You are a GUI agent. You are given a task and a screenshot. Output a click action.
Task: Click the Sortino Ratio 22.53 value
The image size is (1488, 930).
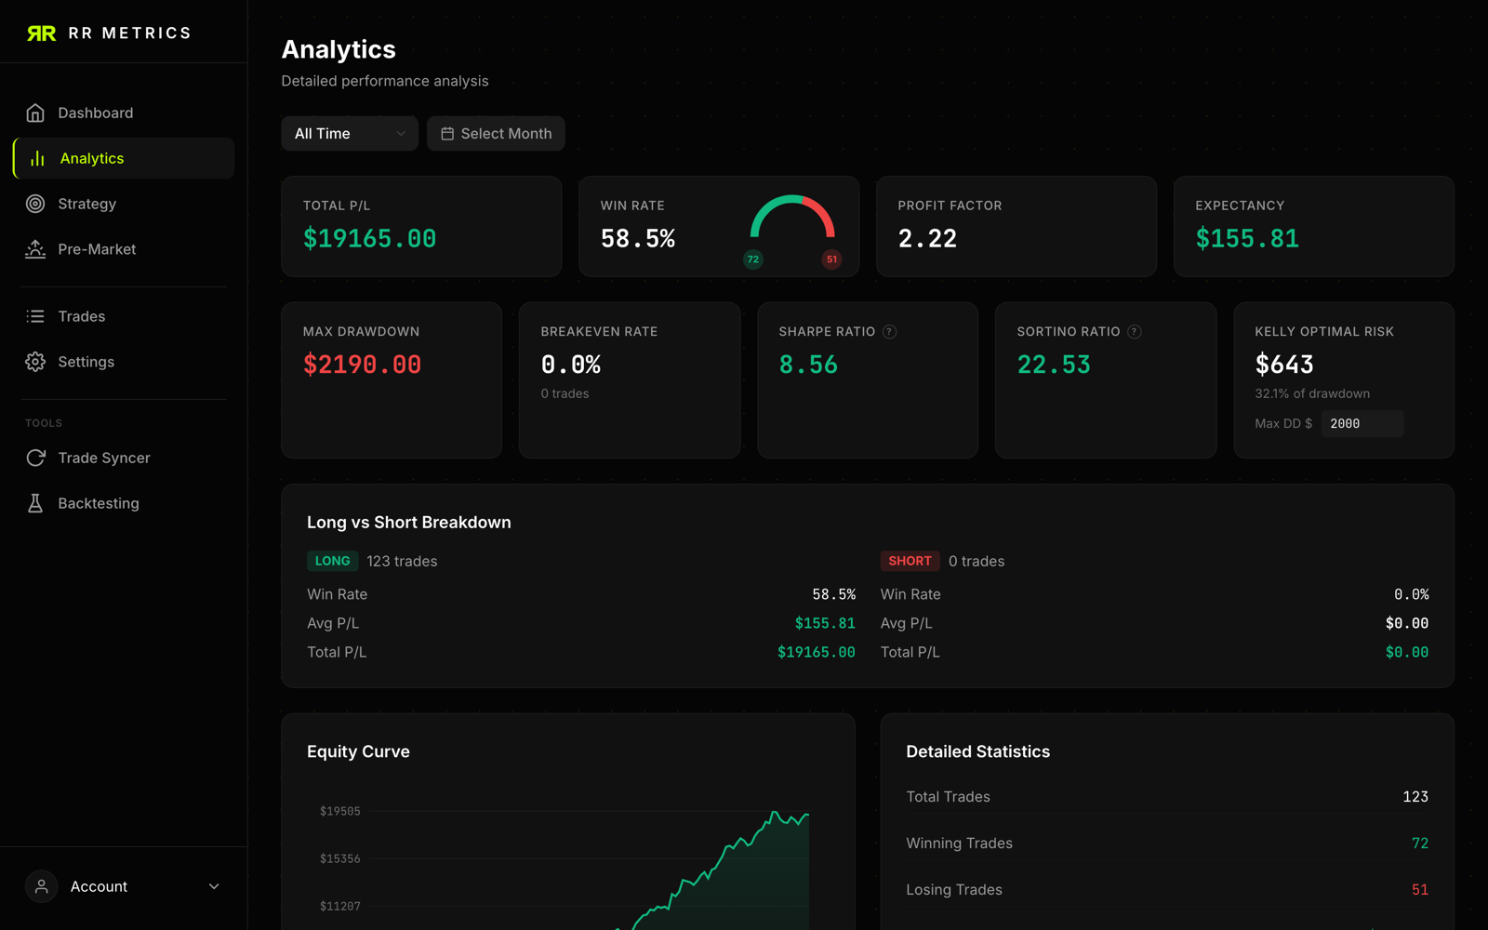pos(1054,365)
